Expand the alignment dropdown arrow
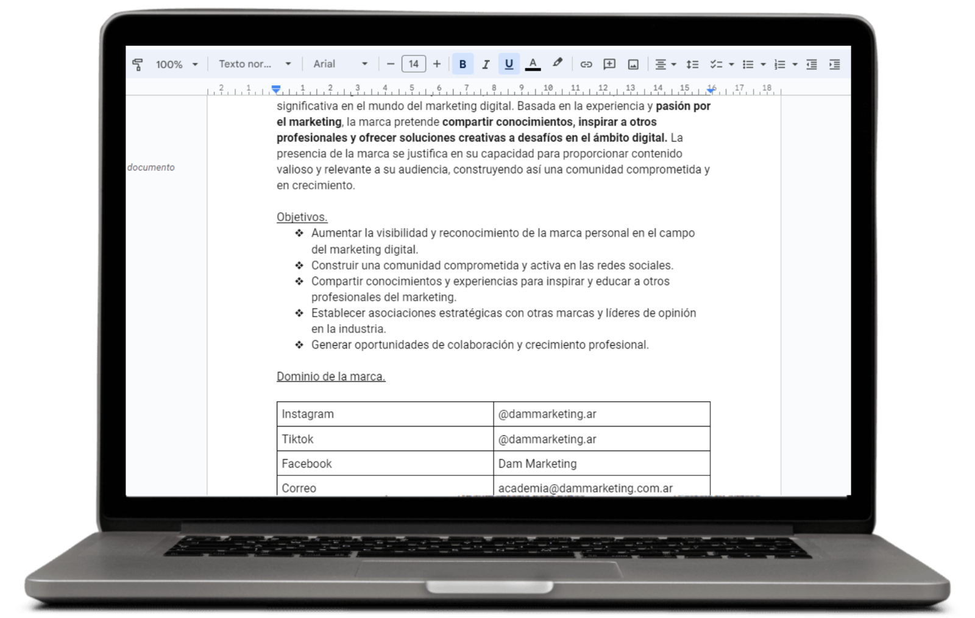This screenshot has width=975, height=618. (673, 65)
